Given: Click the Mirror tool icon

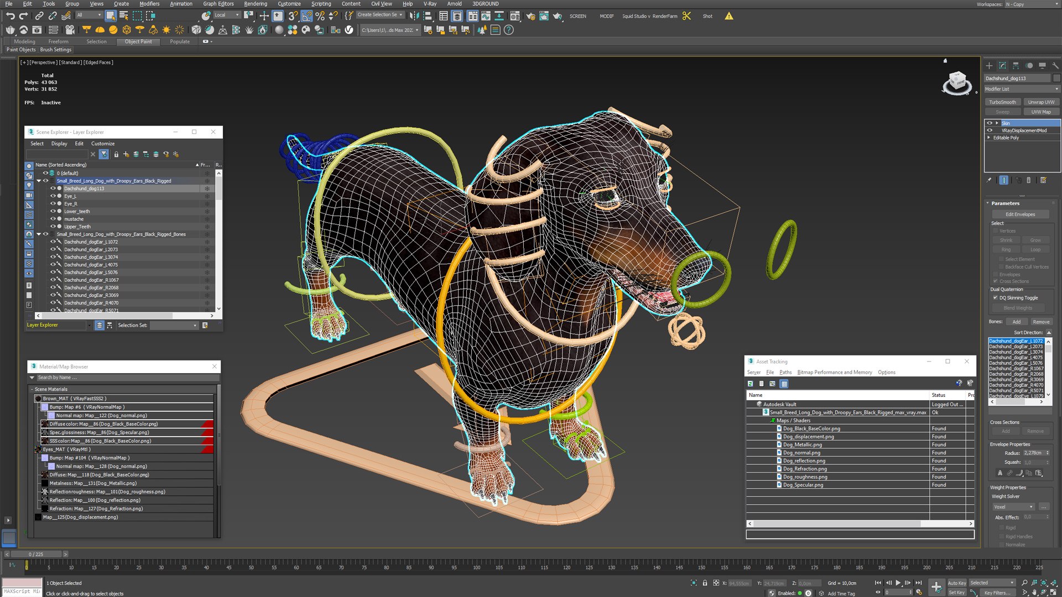Looking at the screenshot, I should pos(414,16).
